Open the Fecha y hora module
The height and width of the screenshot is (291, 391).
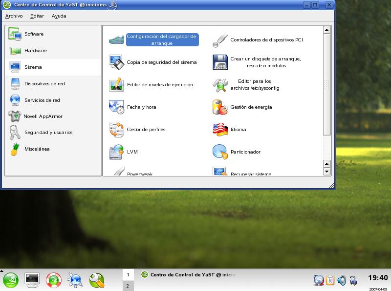[x=141, y=107]
